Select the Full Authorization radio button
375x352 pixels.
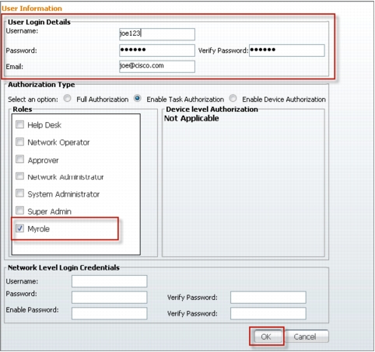pos(68,99)
